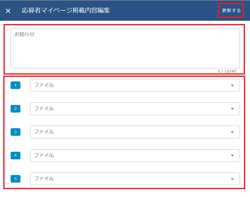This screenshot has height=197, width=250.
Task: Click the blue number 4 badge
Action: 15,155
